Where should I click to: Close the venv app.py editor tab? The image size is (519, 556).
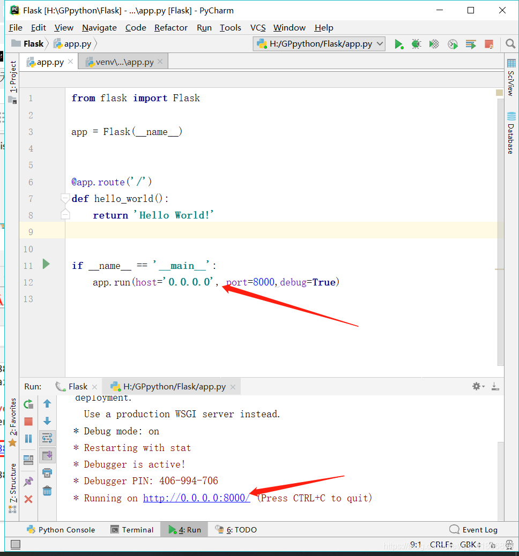pos(160,62)
